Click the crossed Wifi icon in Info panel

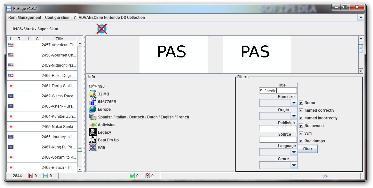pyautogui.click(x=92, y=147)
